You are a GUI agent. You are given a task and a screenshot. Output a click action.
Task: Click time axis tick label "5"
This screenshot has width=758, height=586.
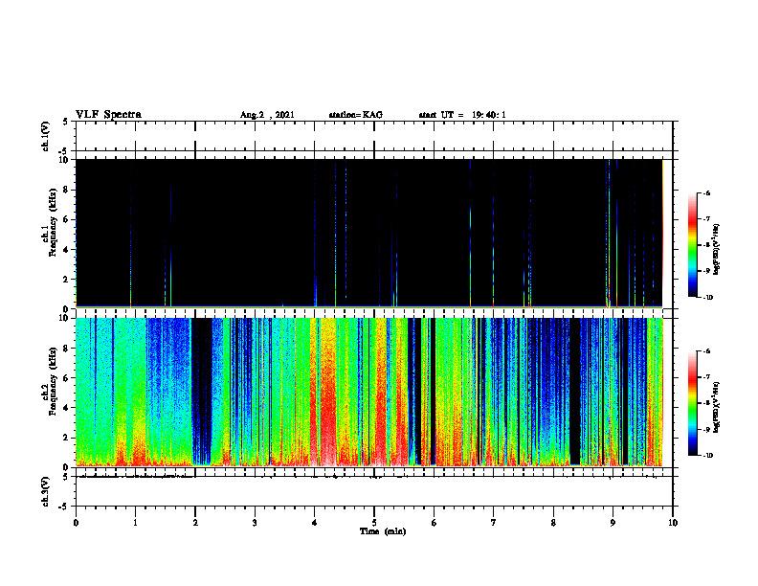pyautogui.click(x=374, y=523)
